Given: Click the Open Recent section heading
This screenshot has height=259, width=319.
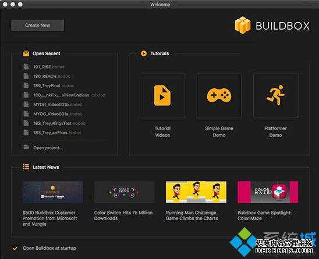Looking at the screenshot, I should pos(47,53).
